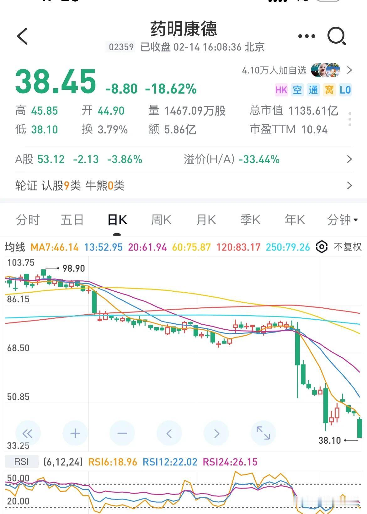Change the RSI indicator selector
The width and height of the screenshot is (367, 514).
pyautogui.click(x=21, y=462)
